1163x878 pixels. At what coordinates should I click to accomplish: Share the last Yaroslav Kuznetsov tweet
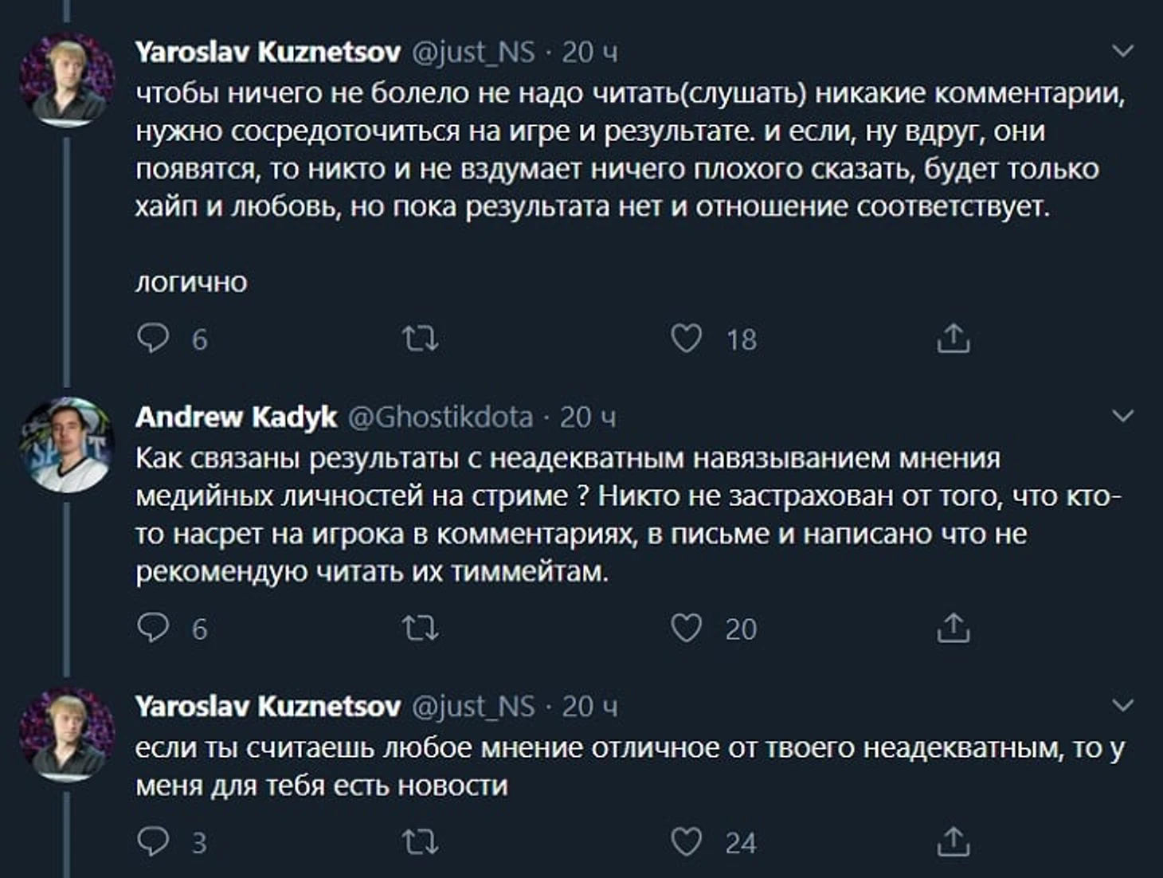coord(953,841)
